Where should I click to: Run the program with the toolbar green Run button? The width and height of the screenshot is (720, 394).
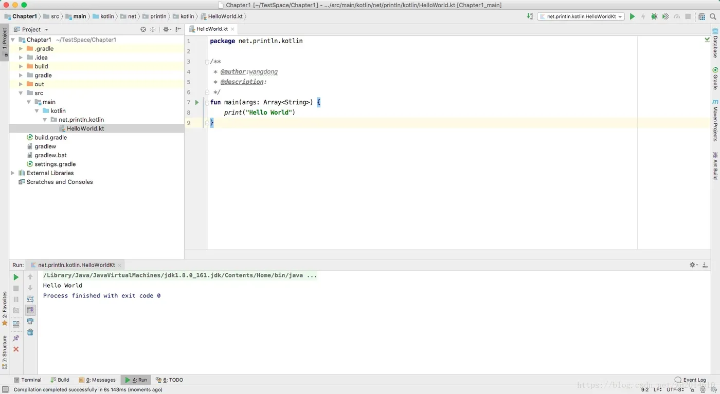point(632,16)
